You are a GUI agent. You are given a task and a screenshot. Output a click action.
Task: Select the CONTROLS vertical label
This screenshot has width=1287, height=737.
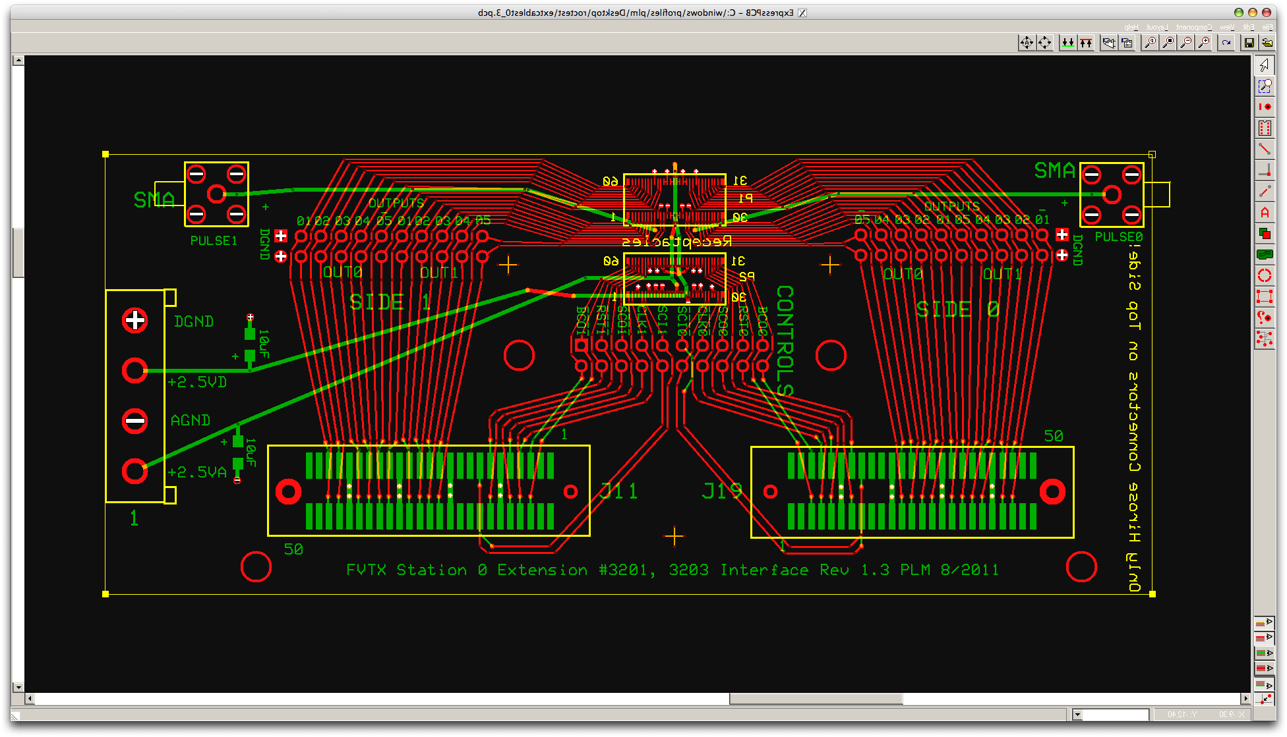[x=785, y=341]
